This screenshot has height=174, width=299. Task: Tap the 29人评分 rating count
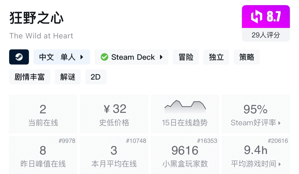(266, 35)
